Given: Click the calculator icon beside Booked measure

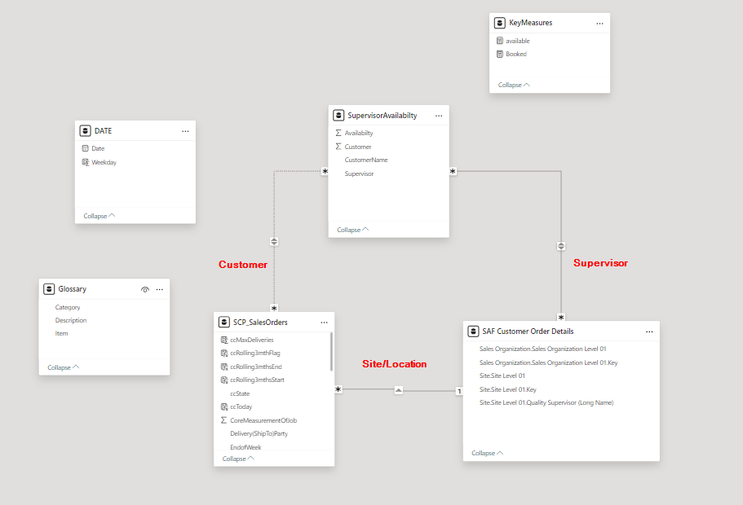Looking at the screenshot, I should coord(499,54).
